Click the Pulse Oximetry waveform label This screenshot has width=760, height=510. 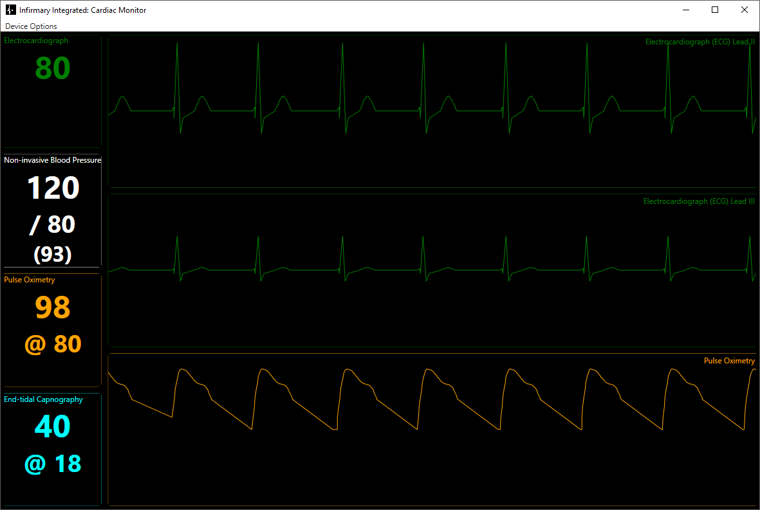(730, 361)
